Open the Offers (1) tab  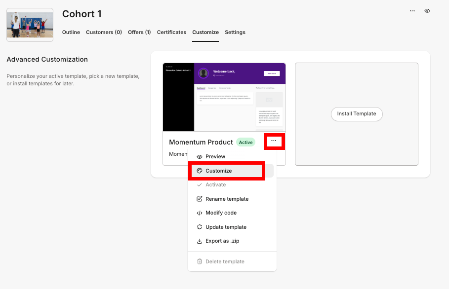(x=139, y=32)
